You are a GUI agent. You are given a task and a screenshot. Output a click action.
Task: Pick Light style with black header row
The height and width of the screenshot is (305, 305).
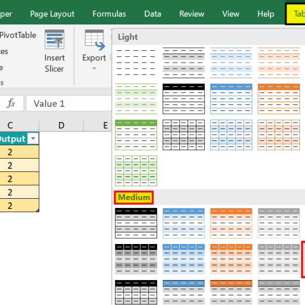[x=184, y=99]
